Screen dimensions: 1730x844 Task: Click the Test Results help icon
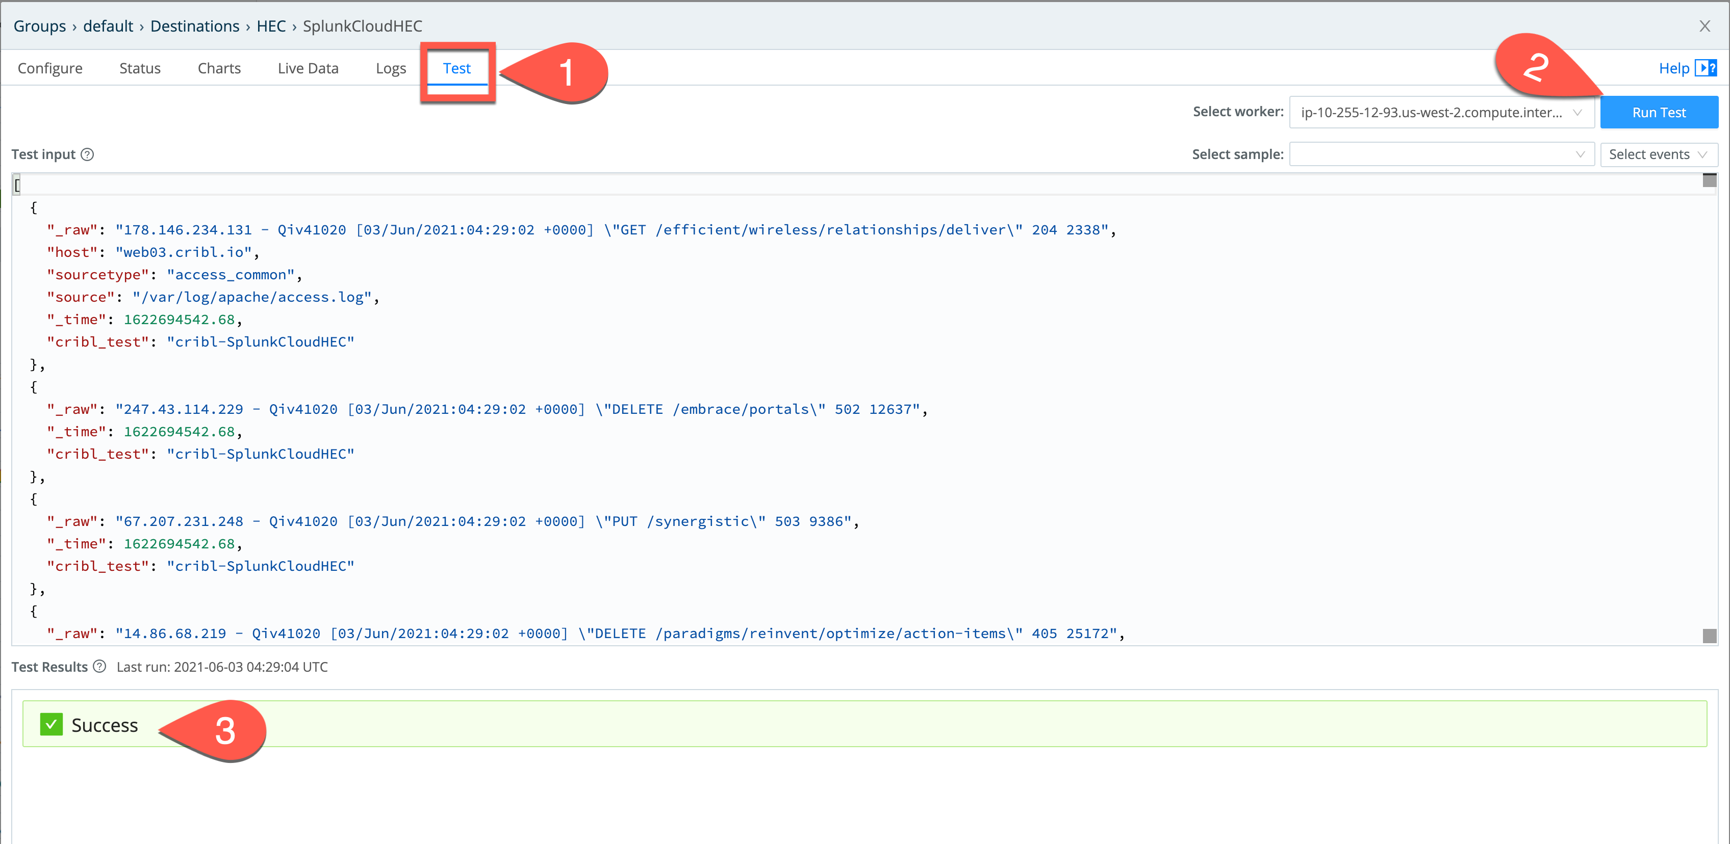[99, 667]
